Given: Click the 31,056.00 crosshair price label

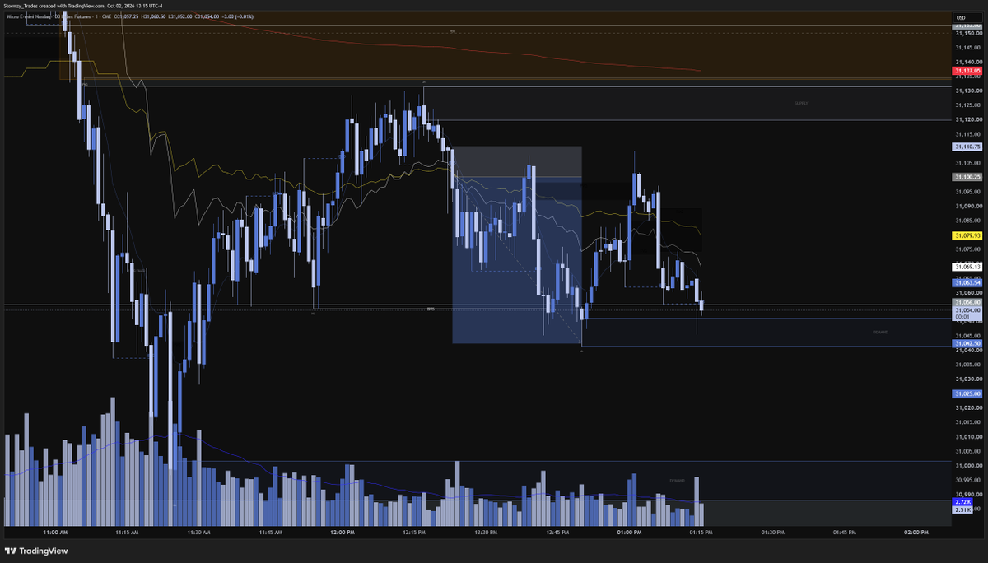Looking at the screenshot, I should tap(967, 302).
